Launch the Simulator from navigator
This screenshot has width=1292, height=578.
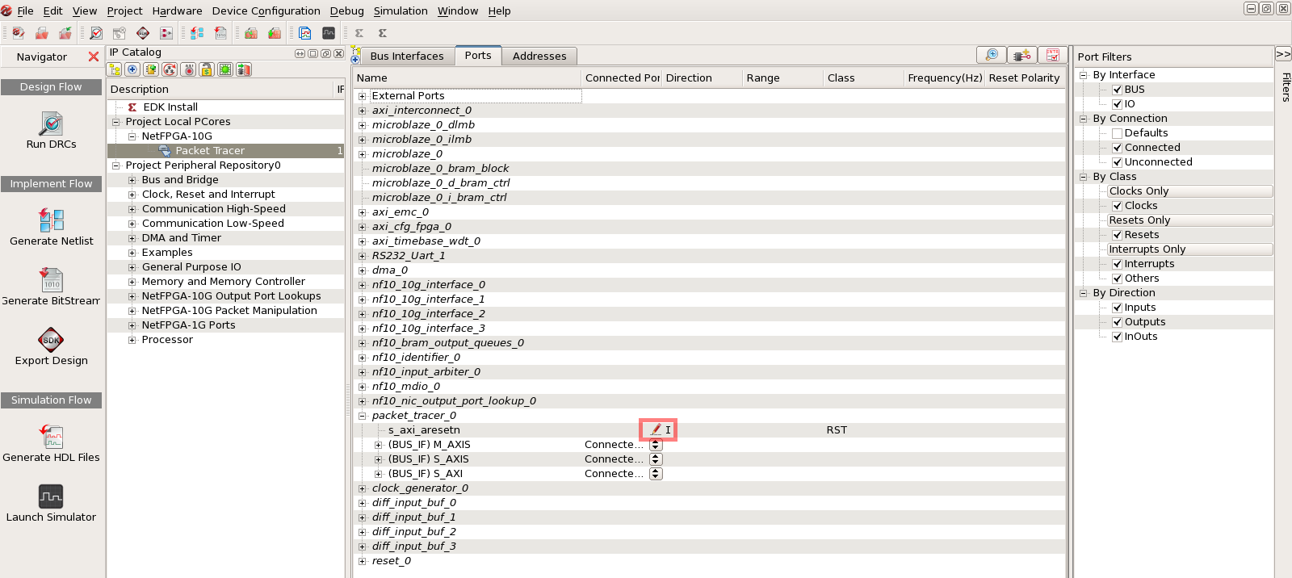51,496
